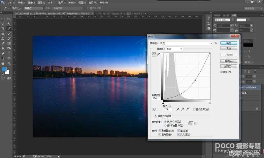Open the 通道(C) RGB channel dropdown
The width and height of the screenshot is (264, 158).
tap(174, 49)
